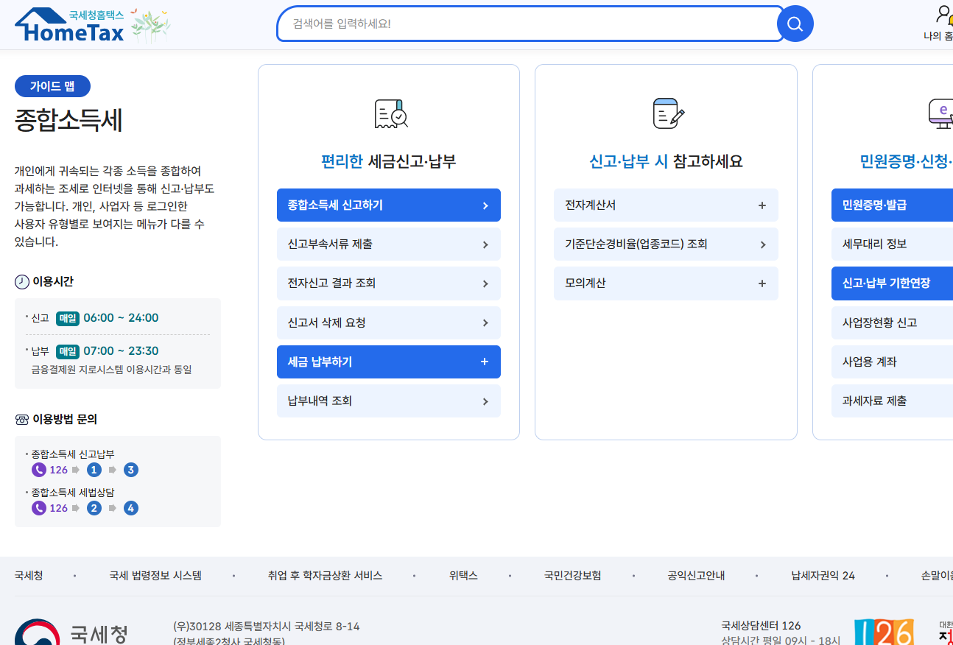This screenshot has height=645, width=953.
Task: Expand the 세금 납부하기 section
Action: click(x=389, y=362)
